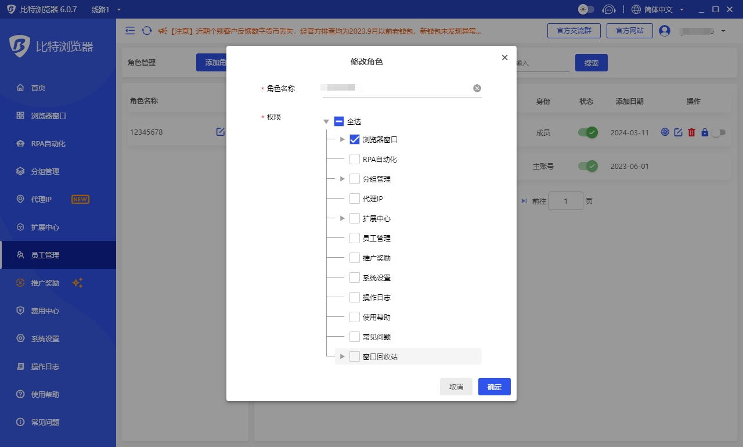Collapse the 全选 tree node

click(326, 121)
